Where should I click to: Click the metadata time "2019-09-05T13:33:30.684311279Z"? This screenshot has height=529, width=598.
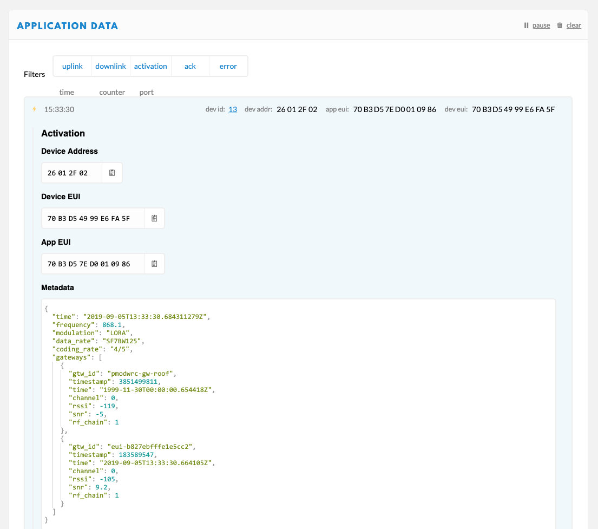tap(145, 317)
